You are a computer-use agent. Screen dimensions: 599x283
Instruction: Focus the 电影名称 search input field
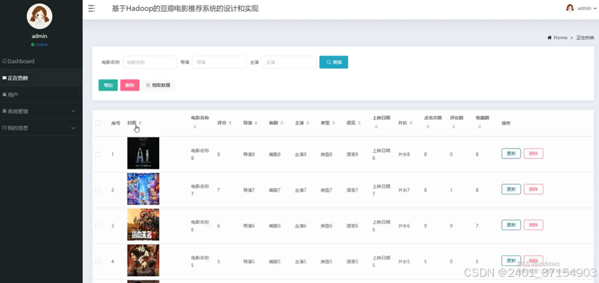[150, 62]
